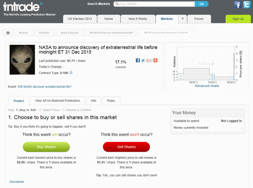
Task: Click the market title about NASA extraterrestrial life
Action: tap(98, 50)
